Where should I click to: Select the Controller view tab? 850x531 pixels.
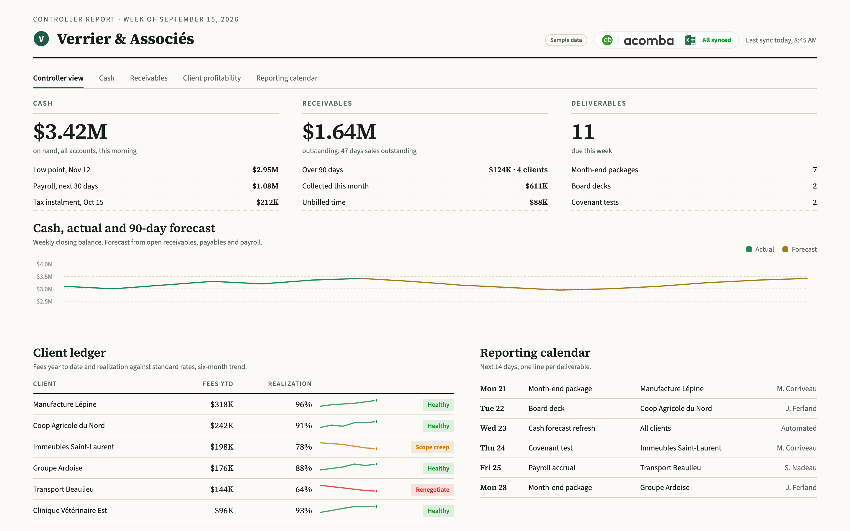pyautogui.click(x=58, y=78)
